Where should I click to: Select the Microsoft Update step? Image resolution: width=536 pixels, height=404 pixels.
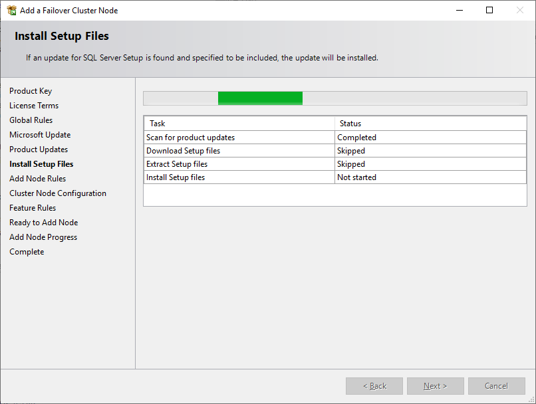[40, 135]
